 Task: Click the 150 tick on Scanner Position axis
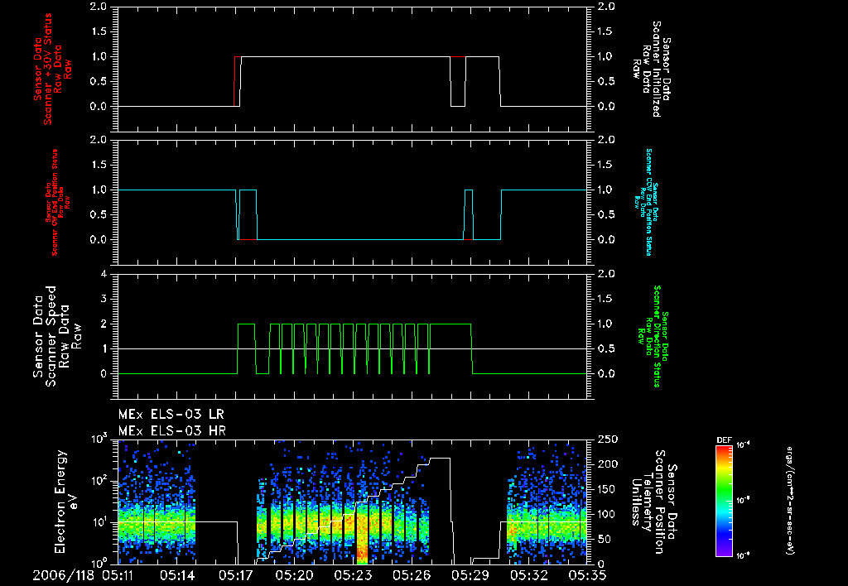607,489
